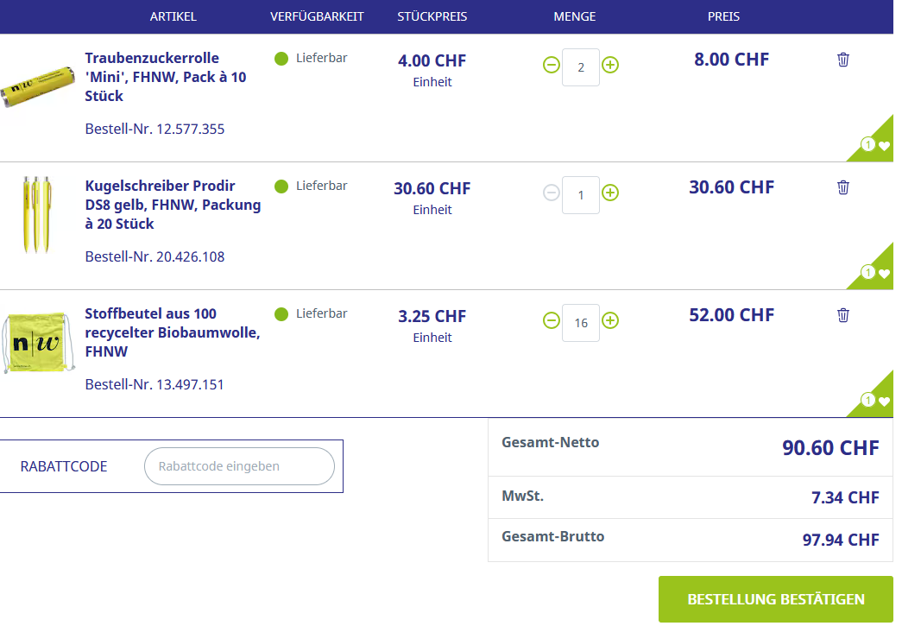This screenshot has height=626, width=902.
Task: Click the heart wishlist icon for Kugelschreiber
Action: [883, 274]
